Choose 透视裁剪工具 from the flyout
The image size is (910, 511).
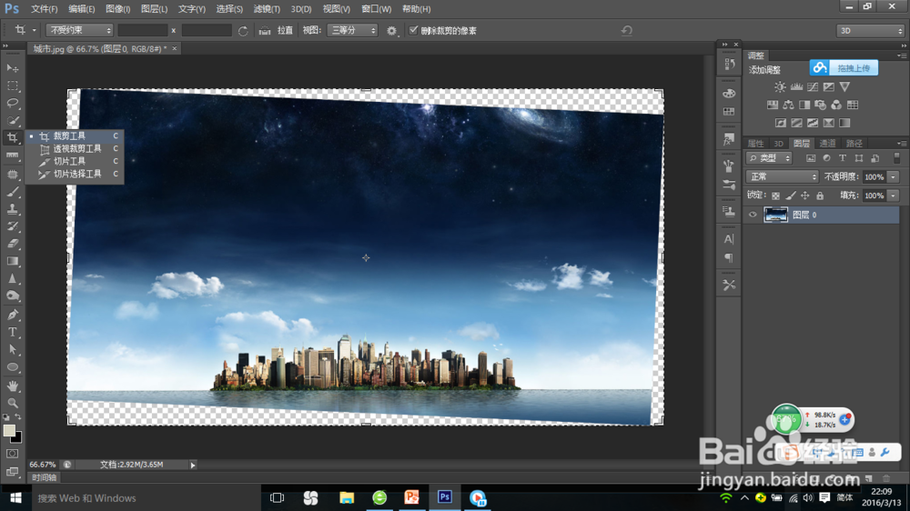click(x=76, y=148)
